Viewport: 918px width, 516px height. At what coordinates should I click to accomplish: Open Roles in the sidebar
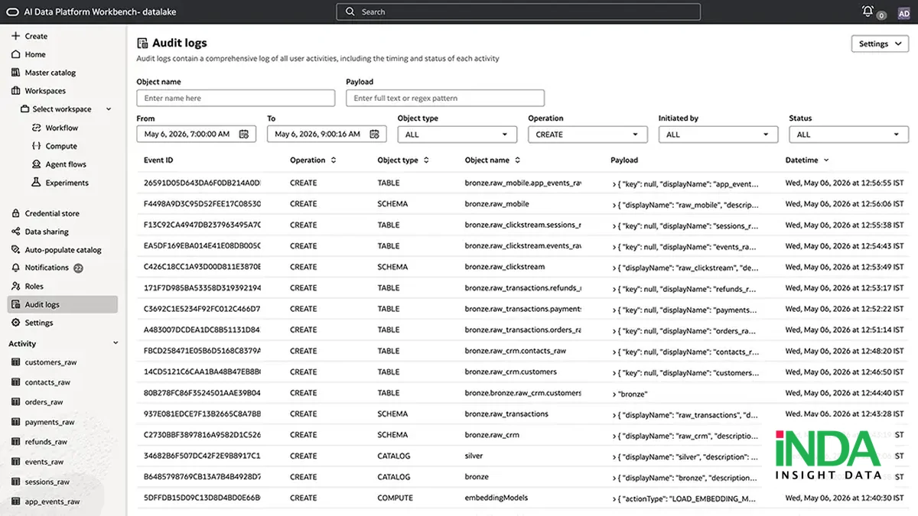[34, 286]
